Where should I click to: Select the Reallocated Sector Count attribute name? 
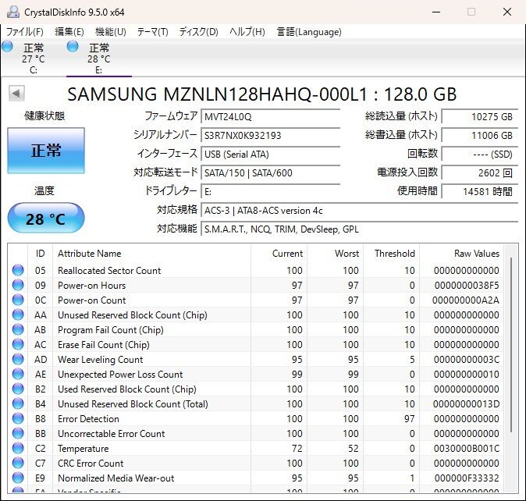tap(109, 271)
